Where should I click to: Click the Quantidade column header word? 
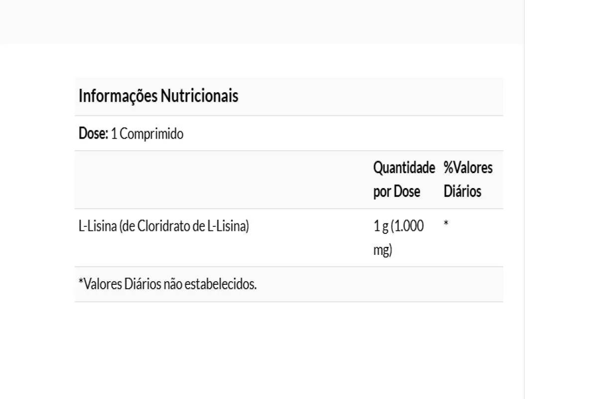(x=404, y=168)
